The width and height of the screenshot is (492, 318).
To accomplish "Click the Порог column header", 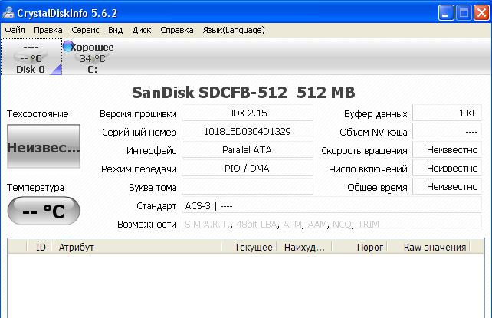I will (369, 248).
